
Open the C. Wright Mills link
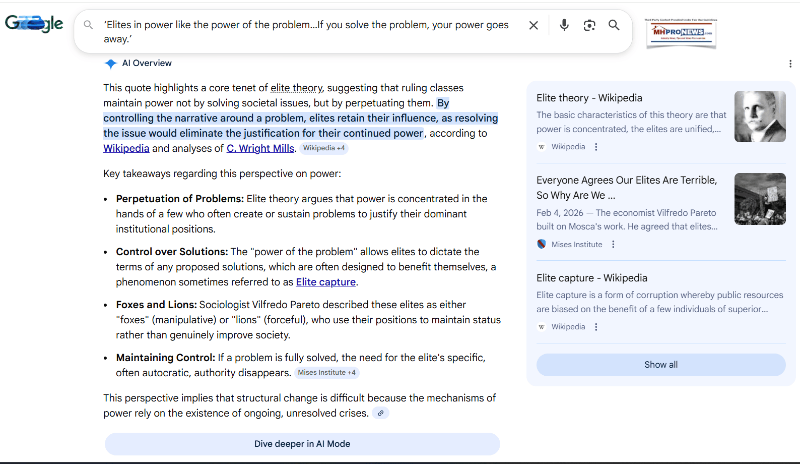260,148
